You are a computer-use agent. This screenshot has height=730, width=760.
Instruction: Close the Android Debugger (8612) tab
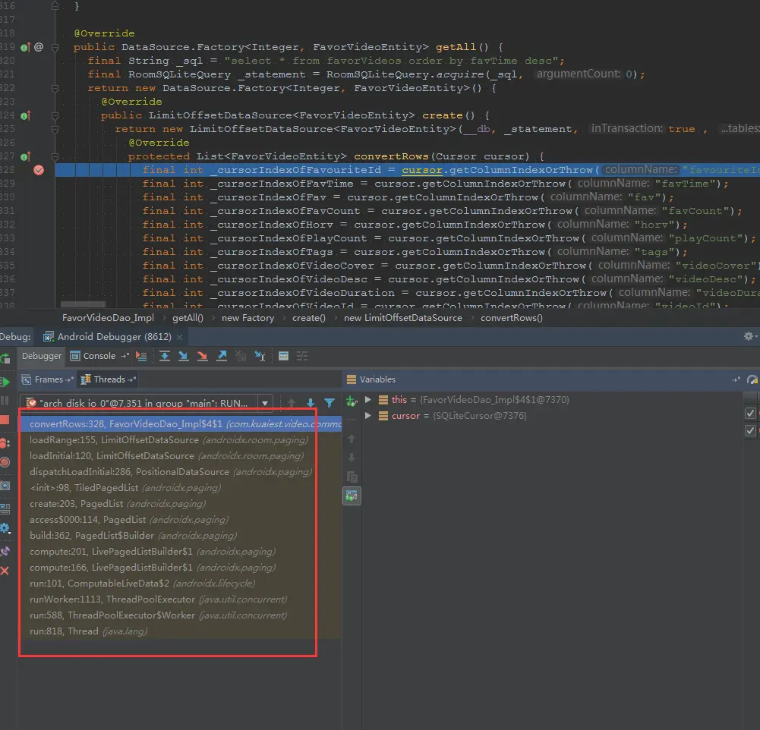[x=179, y=337]
